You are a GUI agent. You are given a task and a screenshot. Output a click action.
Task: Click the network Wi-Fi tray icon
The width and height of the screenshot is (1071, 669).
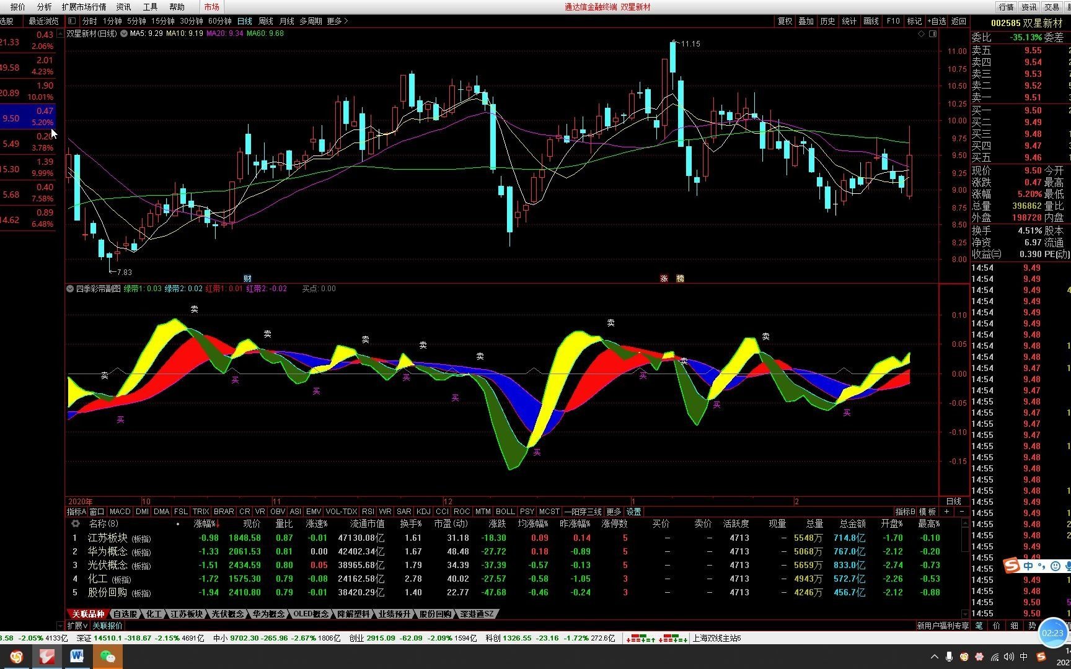tap(995, 657)
